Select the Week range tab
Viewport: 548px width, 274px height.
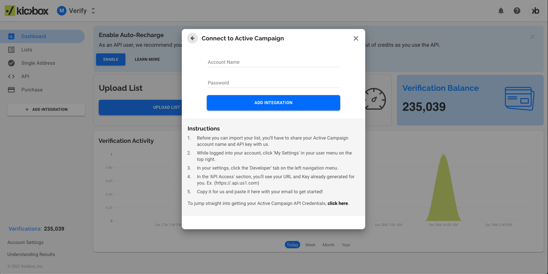[310, 245]
